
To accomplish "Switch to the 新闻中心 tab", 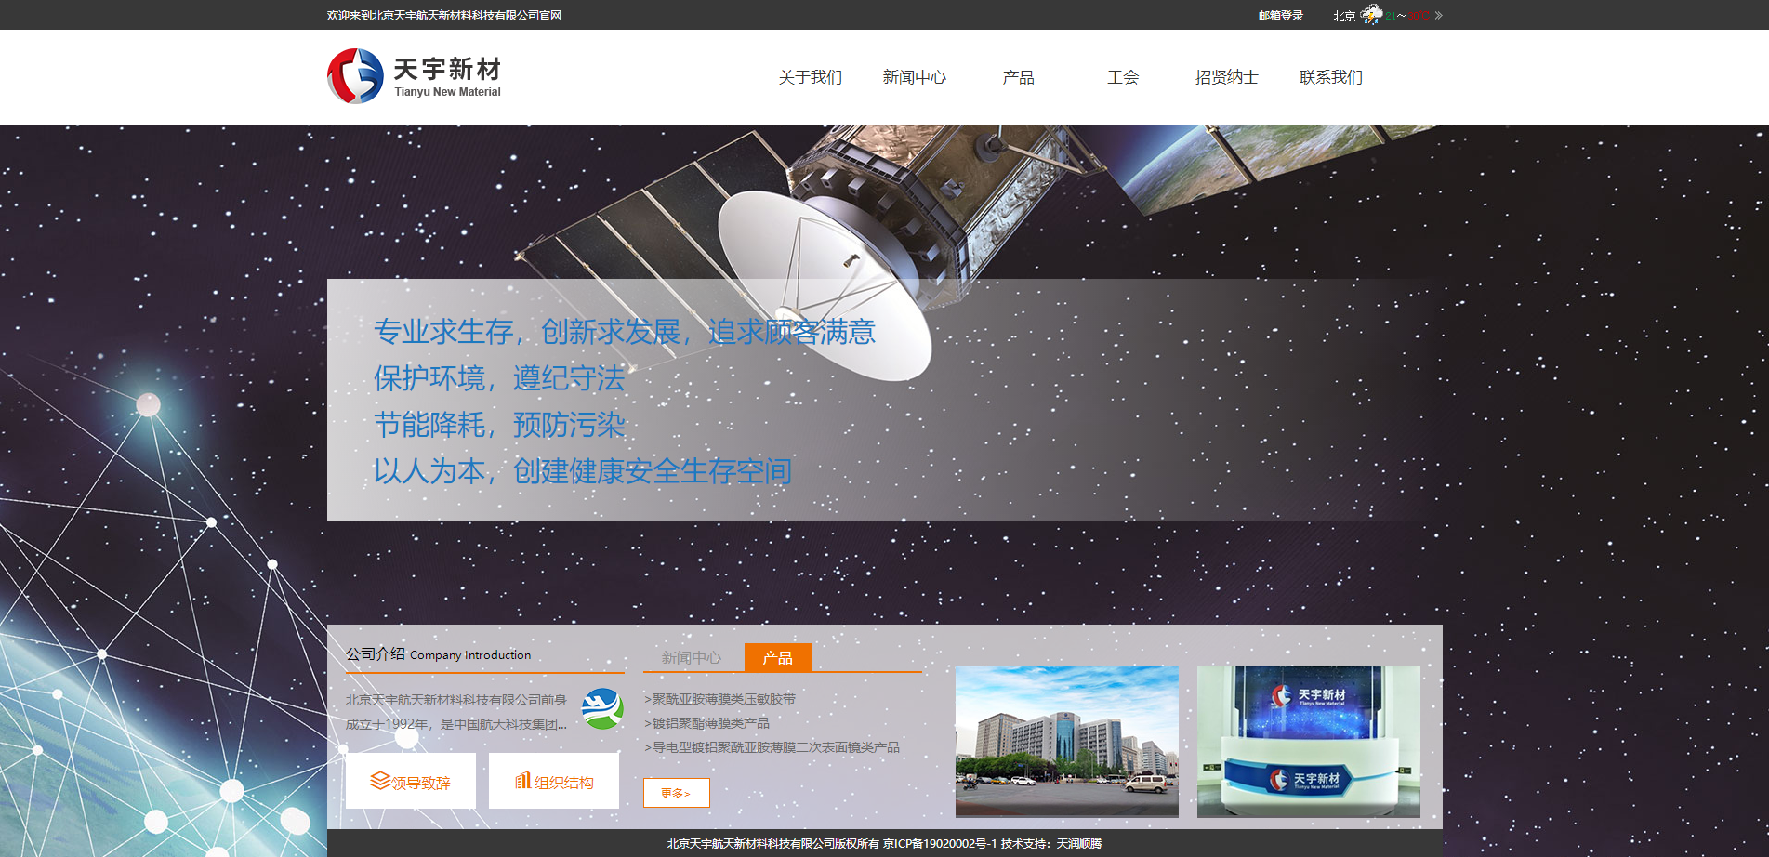I will click(692, 657).
